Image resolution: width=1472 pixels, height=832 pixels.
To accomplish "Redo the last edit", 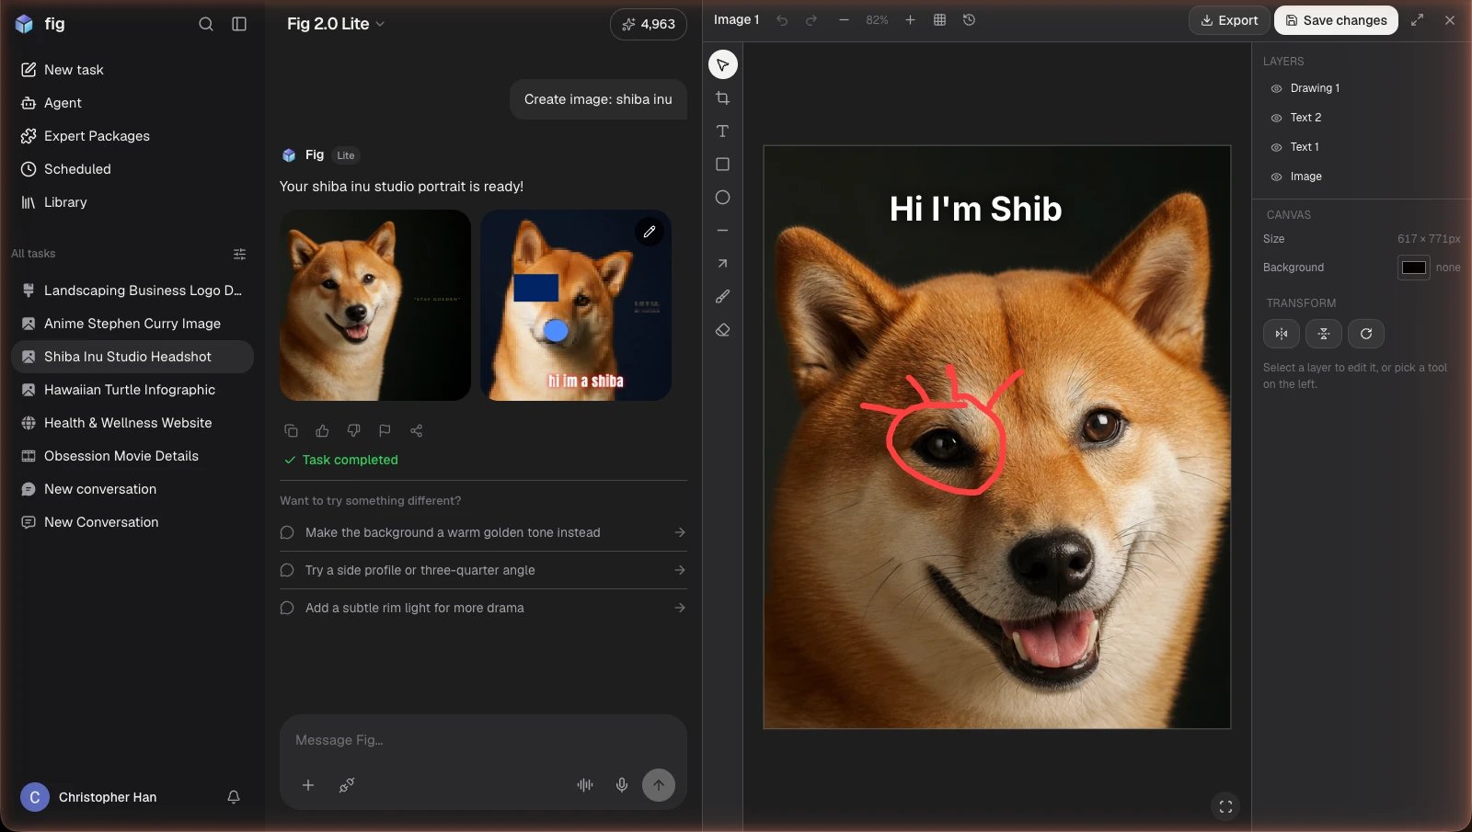I will 811,20.
